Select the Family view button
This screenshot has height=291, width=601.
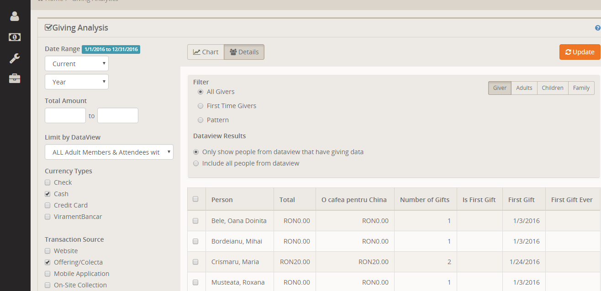(581, 88)
